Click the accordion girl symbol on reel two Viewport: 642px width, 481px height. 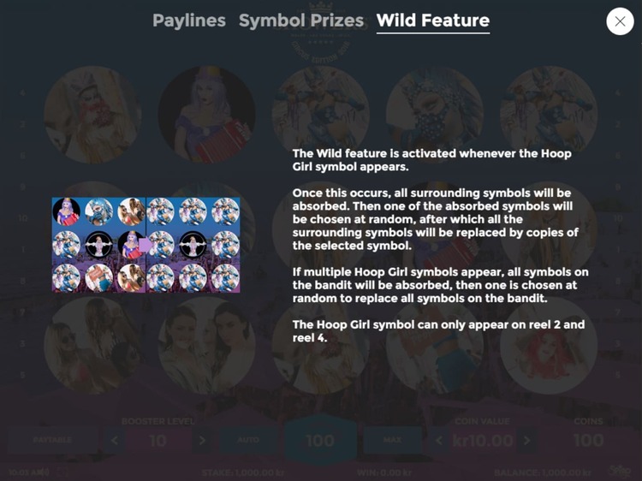point(207,115)
